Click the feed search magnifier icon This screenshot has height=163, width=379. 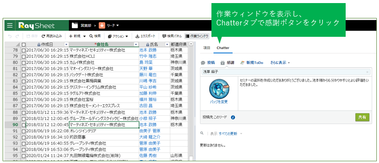click(x=202, y=133)
